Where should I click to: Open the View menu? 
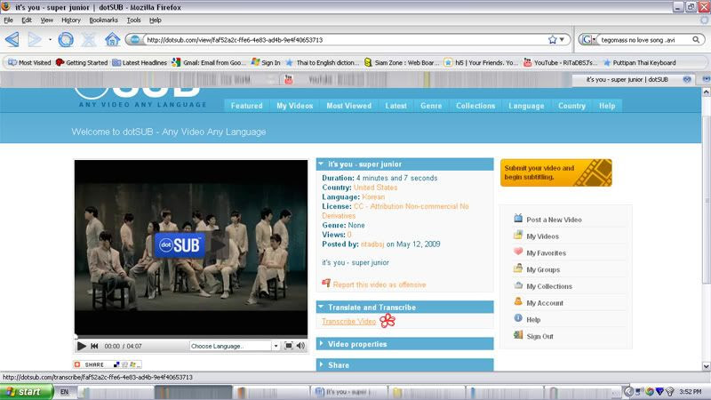coord(47,20)
